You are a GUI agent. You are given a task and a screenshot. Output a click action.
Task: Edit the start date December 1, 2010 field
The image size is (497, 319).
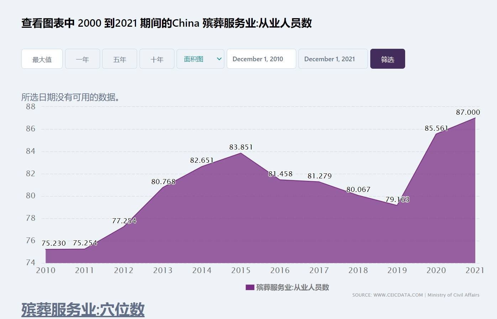(261, 59)
